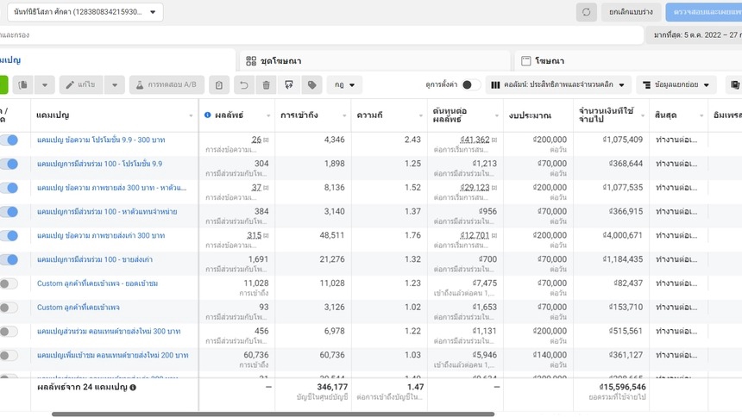This screenshot has height=417, width=742.
Task: Click the tag label icon in toolbar
Action: (311, 84)
